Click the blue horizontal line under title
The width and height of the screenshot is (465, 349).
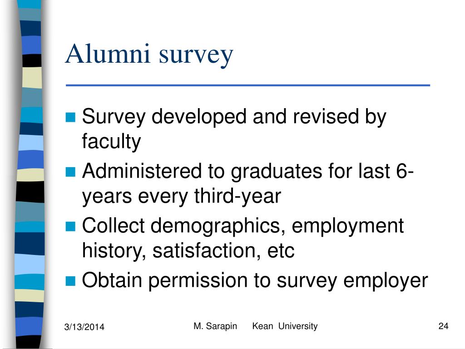click(x=248, y=85)
